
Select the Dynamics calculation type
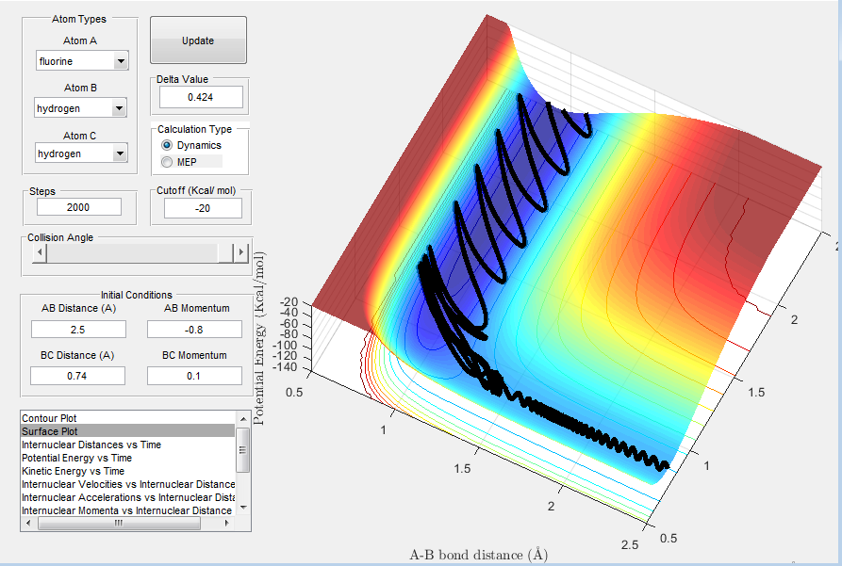pyautogui.click(x=168, y=145)
